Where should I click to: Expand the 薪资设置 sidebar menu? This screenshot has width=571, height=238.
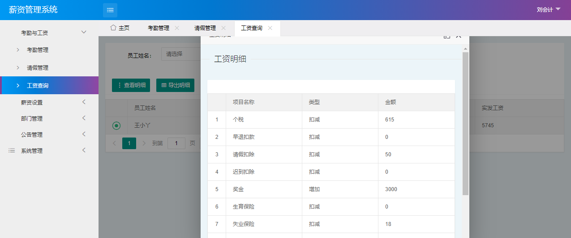83,102
